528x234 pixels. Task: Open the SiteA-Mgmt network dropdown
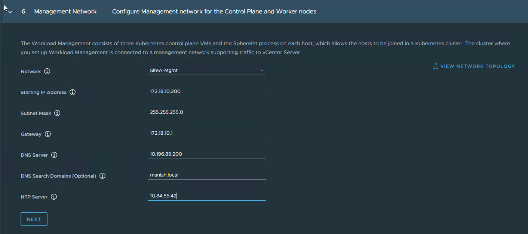pyautogui.click(x=206, y=70)
